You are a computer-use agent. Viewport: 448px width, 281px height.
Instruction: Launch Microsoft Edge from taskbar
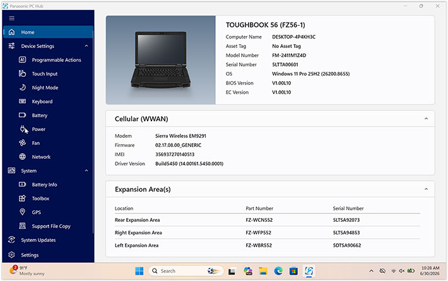[x=278, y=271]
